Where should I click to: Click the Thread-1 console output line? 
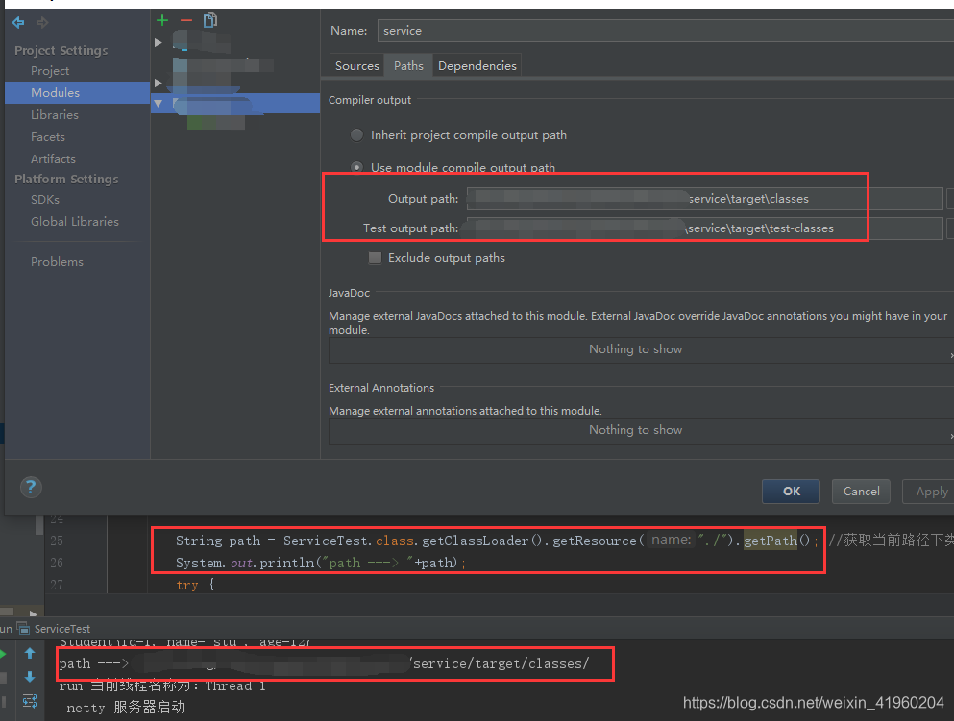(161, 685)
